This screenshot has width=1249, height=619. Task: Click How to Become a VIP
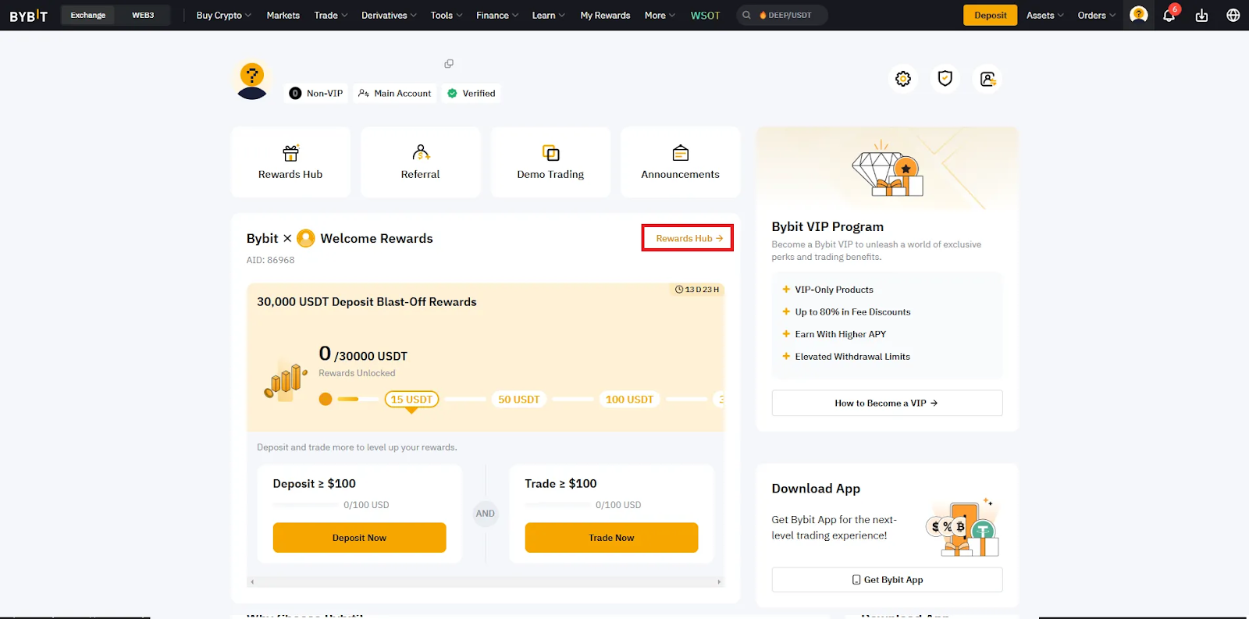(887, 403)
